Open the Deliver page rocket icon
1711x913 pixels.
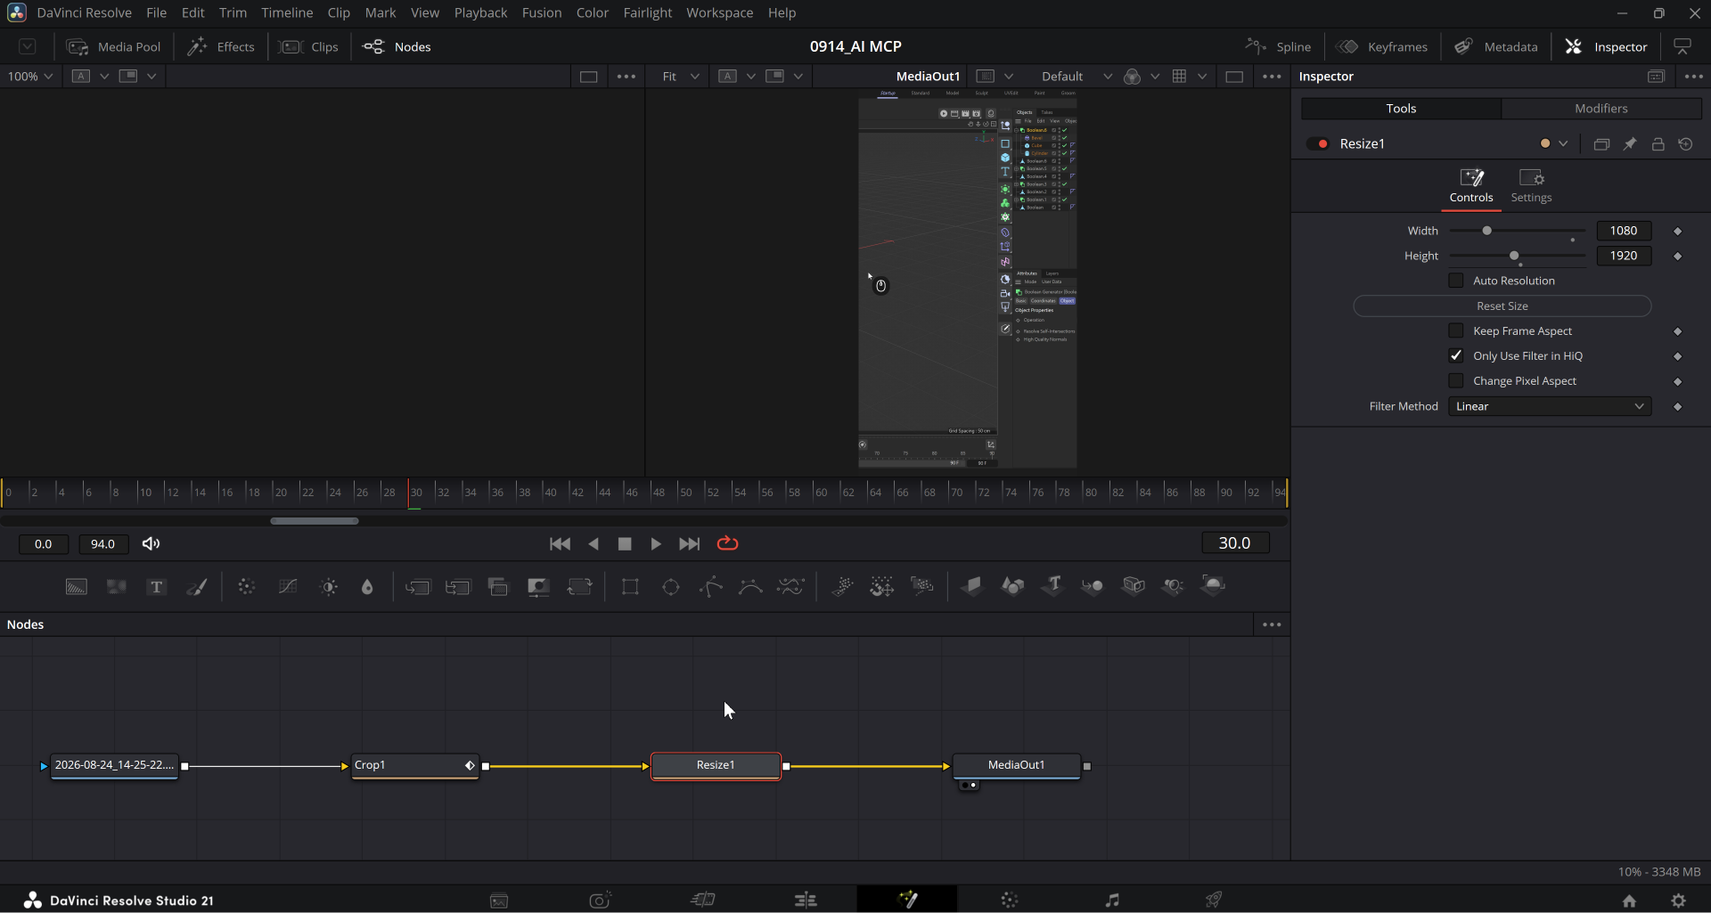pos(1214,901)
